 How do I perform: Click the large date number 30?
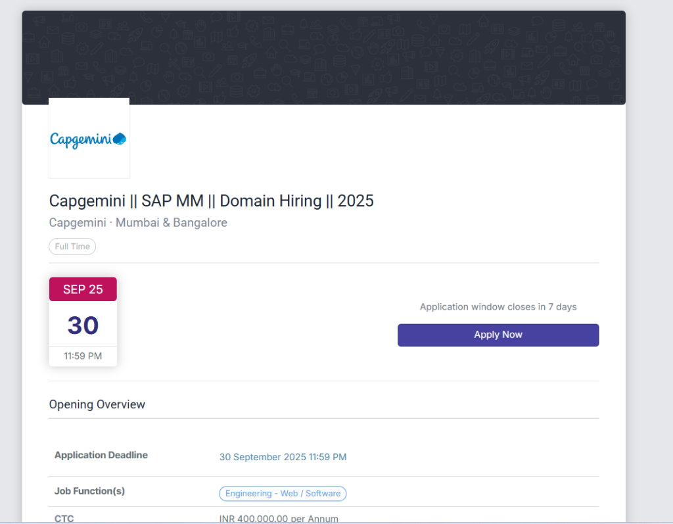click(x=83, y=325)
